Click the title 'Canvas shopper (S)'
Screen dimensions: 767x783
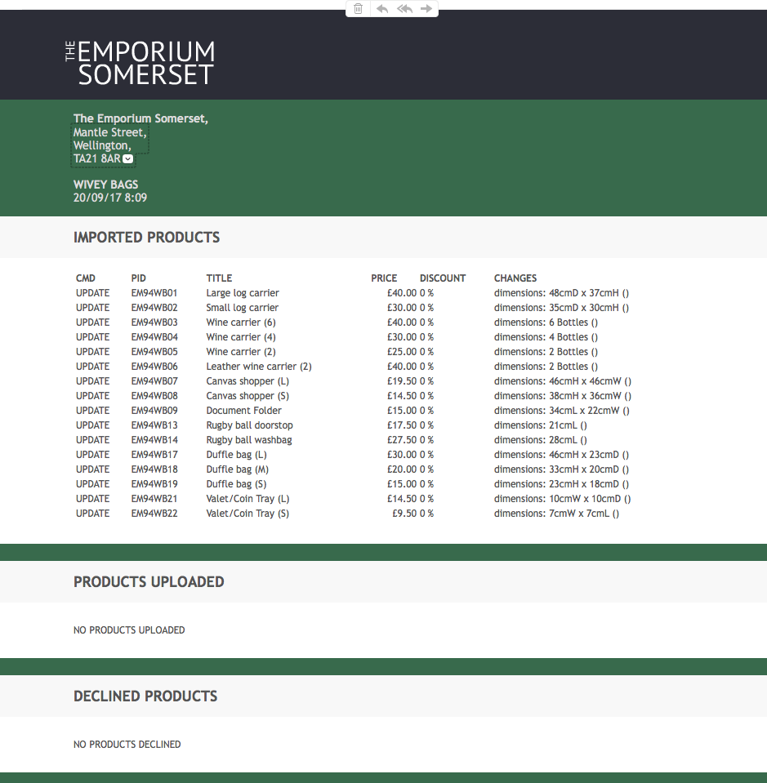pyautogui.click(x=247, y=396)
